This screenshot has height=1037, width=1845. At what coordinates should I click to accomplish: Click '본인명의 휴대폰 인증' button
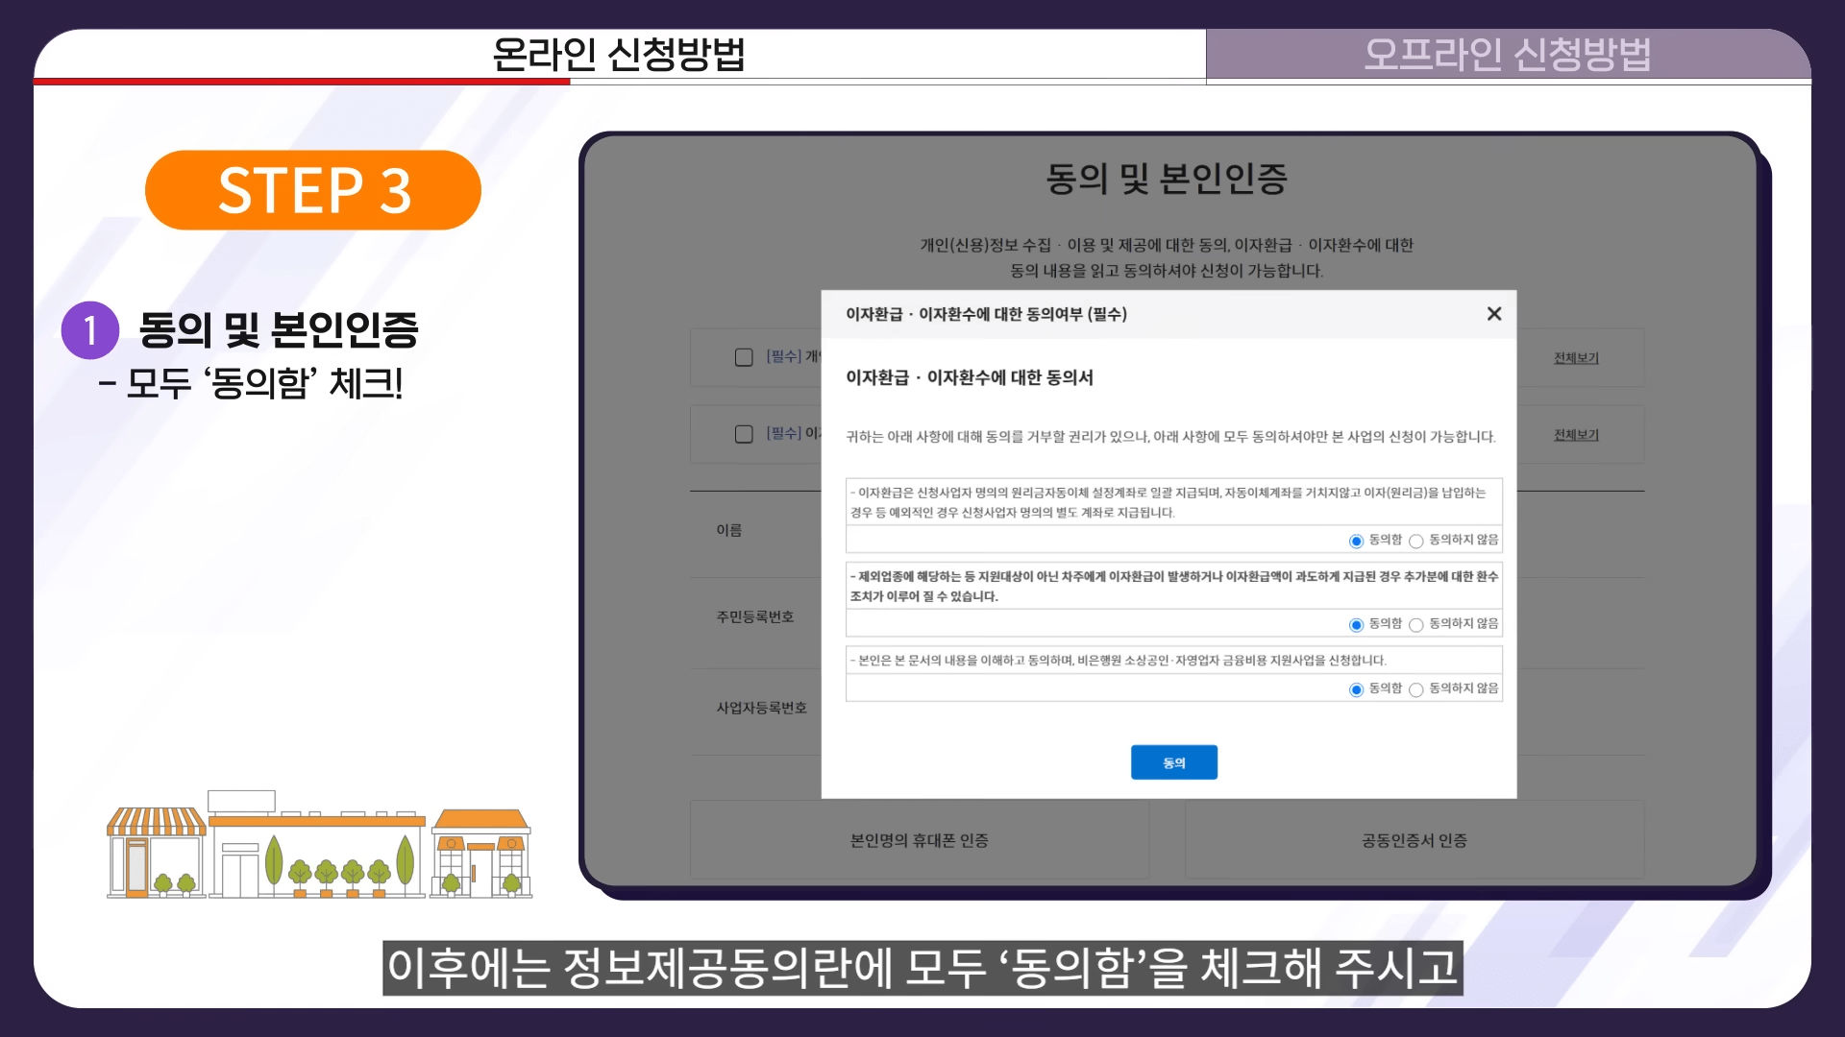coord(919,840)
